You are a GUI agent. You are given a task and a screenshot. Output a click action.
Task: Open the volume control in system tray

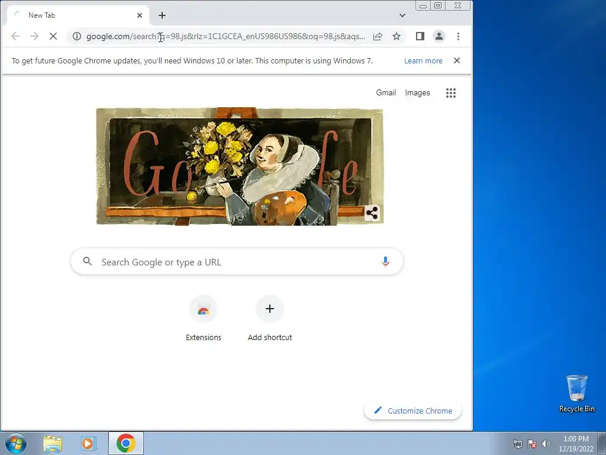546,444
